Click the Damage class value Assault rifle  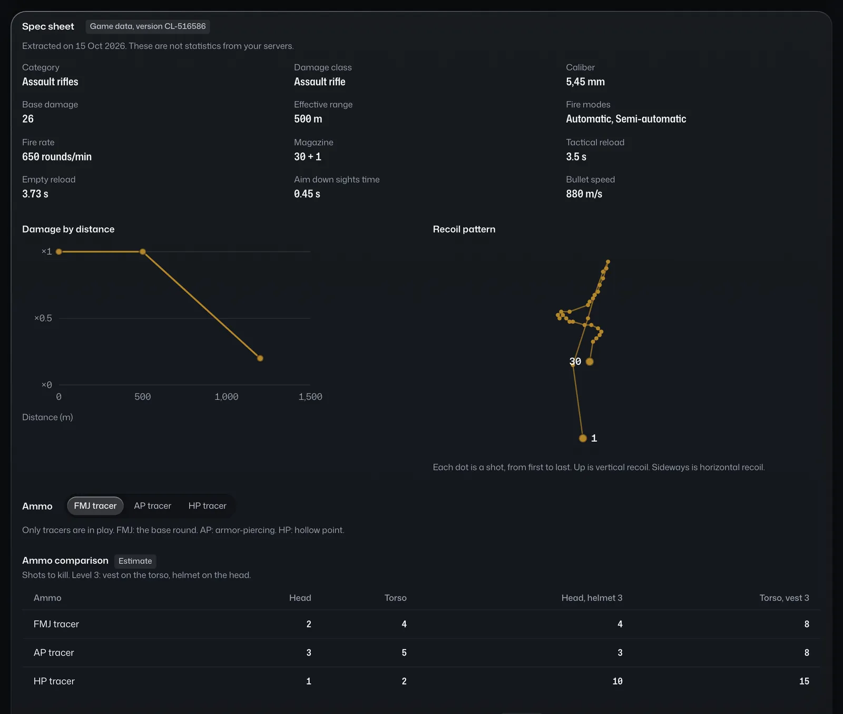(x=320, y=82)
